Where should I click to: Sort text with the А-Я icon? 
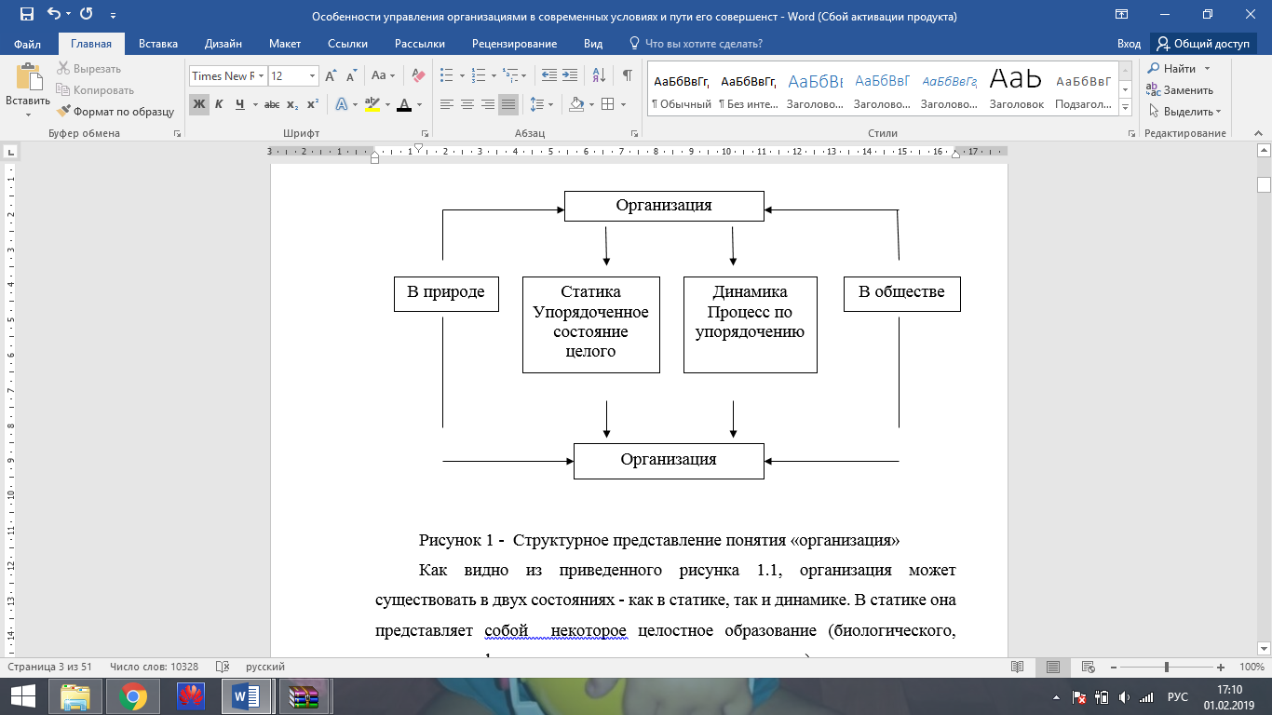599,76
